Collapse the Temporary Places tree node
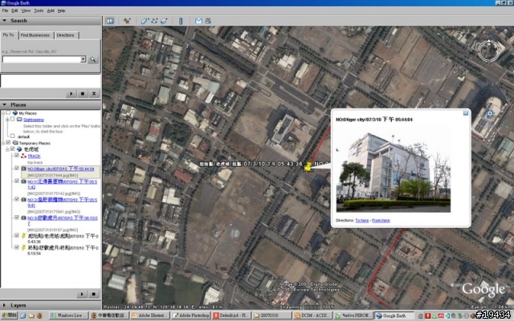 [3, 143]
